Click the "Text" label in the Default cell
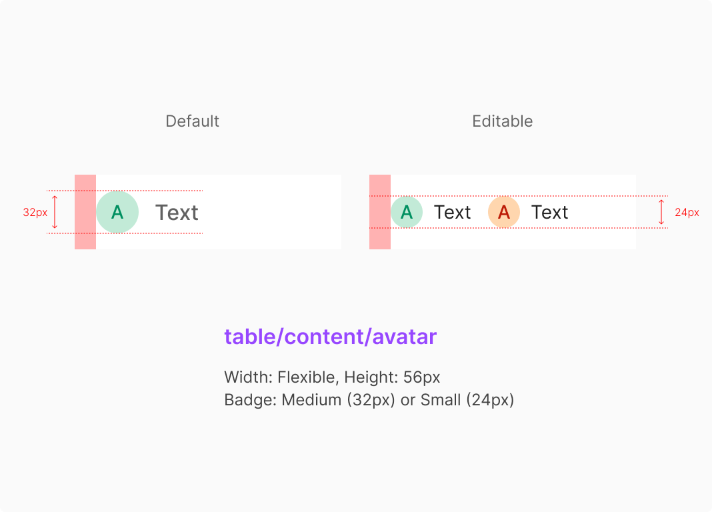 pyautogui.click(x=177, y=213)
